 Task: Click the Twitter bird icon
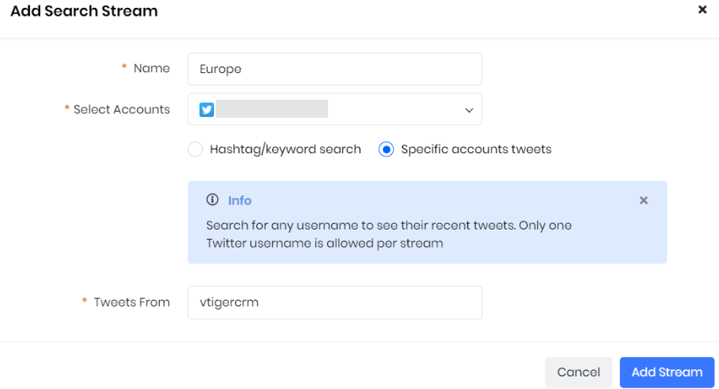[x=206, y=109]
